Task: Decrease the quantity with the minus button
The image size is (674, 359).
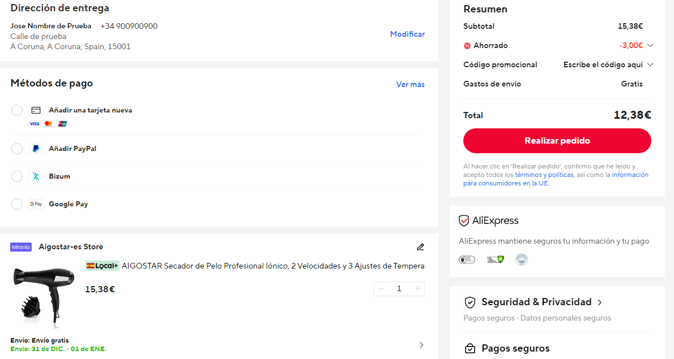Action: point(381,289)
